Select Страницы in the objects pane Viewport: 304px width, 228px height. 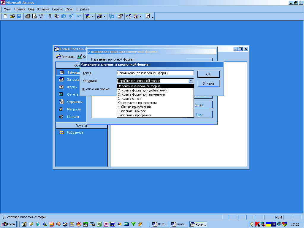(71, 102)
